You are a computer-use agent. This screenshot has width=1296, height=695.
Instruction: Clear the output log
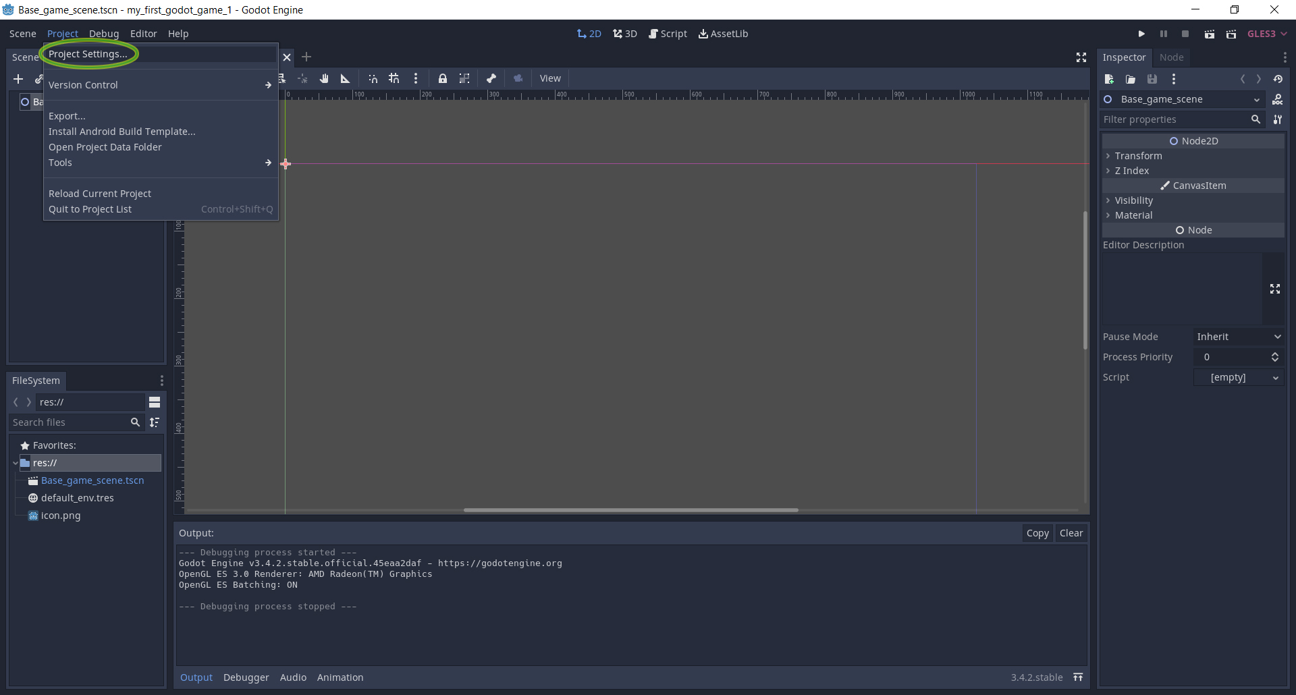pos(1071,533)
